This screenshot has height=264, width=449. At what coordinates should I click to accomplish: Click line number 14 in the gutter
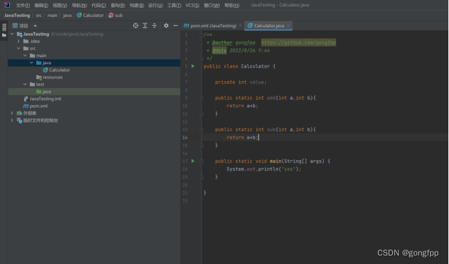pyautogui.click(x=185, y=138)
